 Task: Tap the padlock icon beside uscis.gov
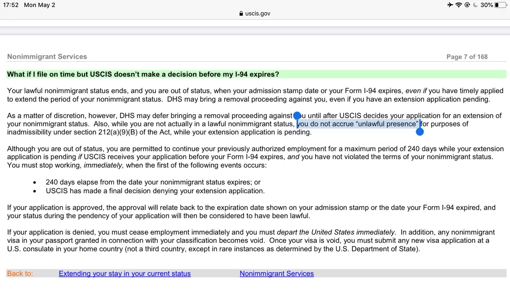tap(241, 13)
